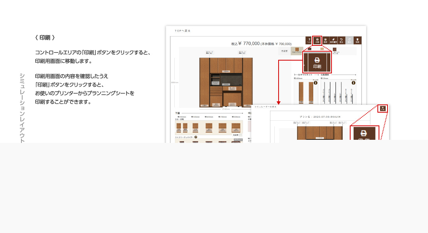Click the TOPへ戻る link
Viewport: 428px width, 233px height.
tap(182, 30)
